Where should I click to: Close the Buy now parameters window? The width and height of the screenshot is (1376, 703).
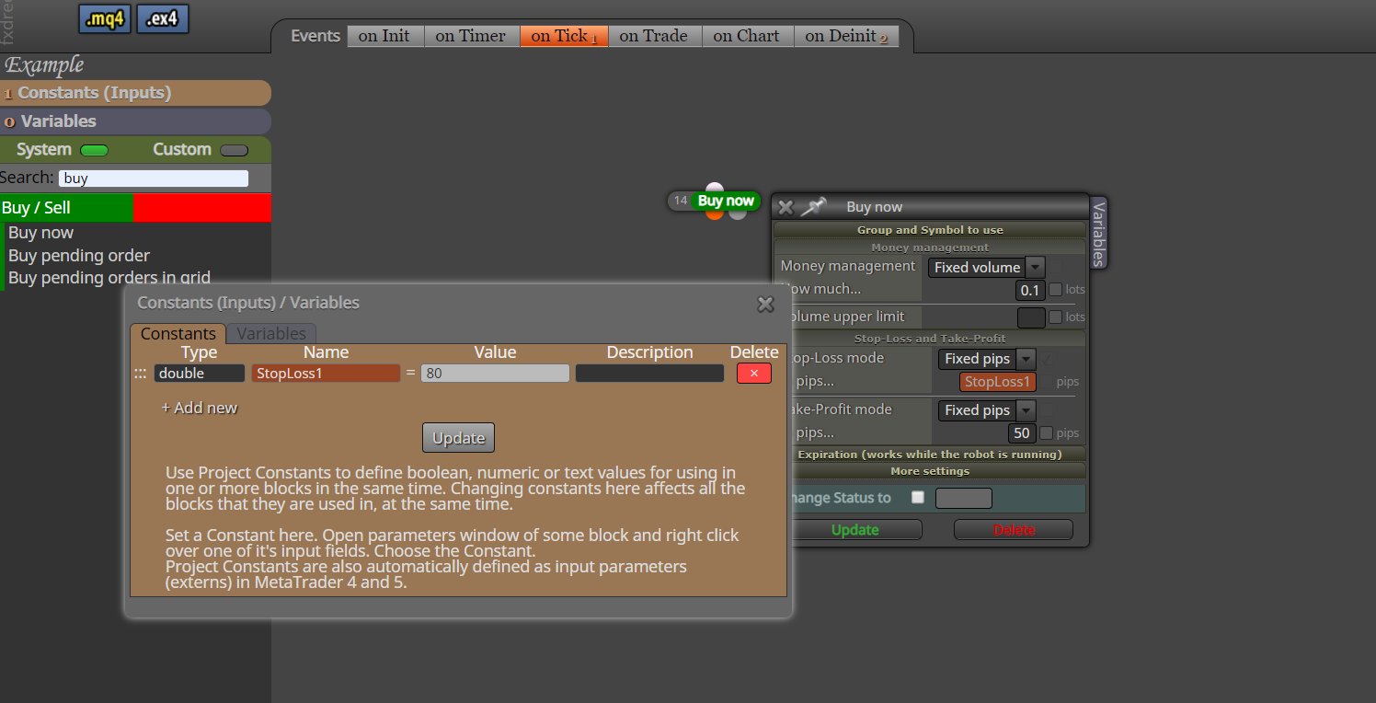pos(785,207)
